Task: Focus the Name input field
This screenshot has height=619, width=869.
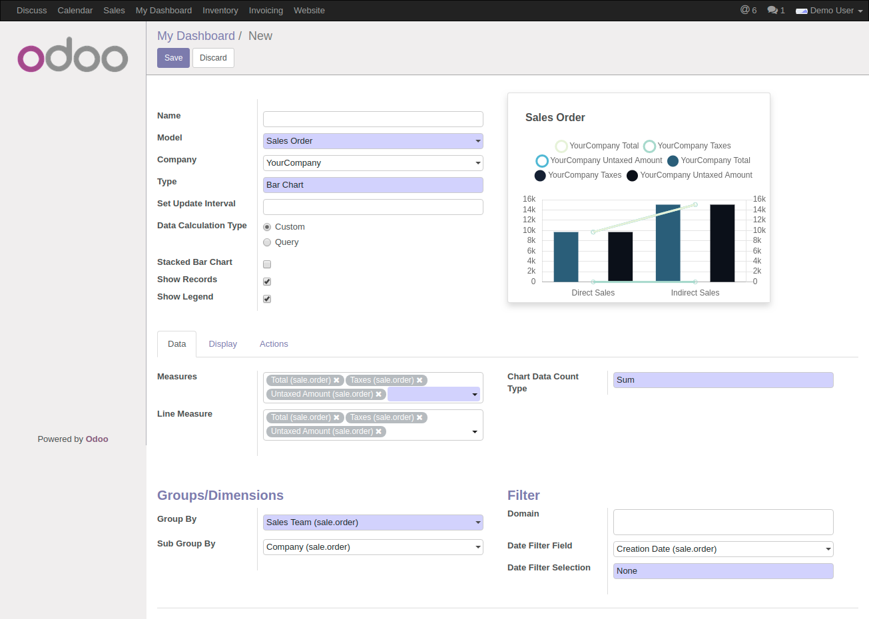Action: [373, 119]
